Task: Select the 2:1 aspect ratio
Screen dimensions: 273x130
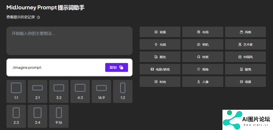Action: (37, 91)
